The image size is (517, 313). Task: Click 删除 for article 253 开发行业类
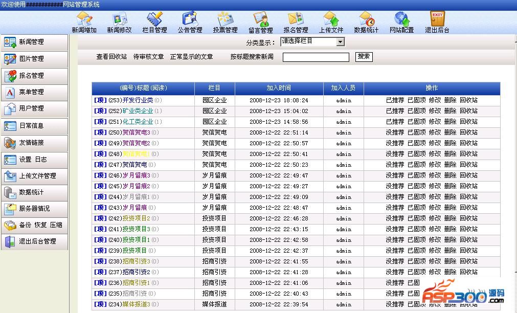coord(450,100)
